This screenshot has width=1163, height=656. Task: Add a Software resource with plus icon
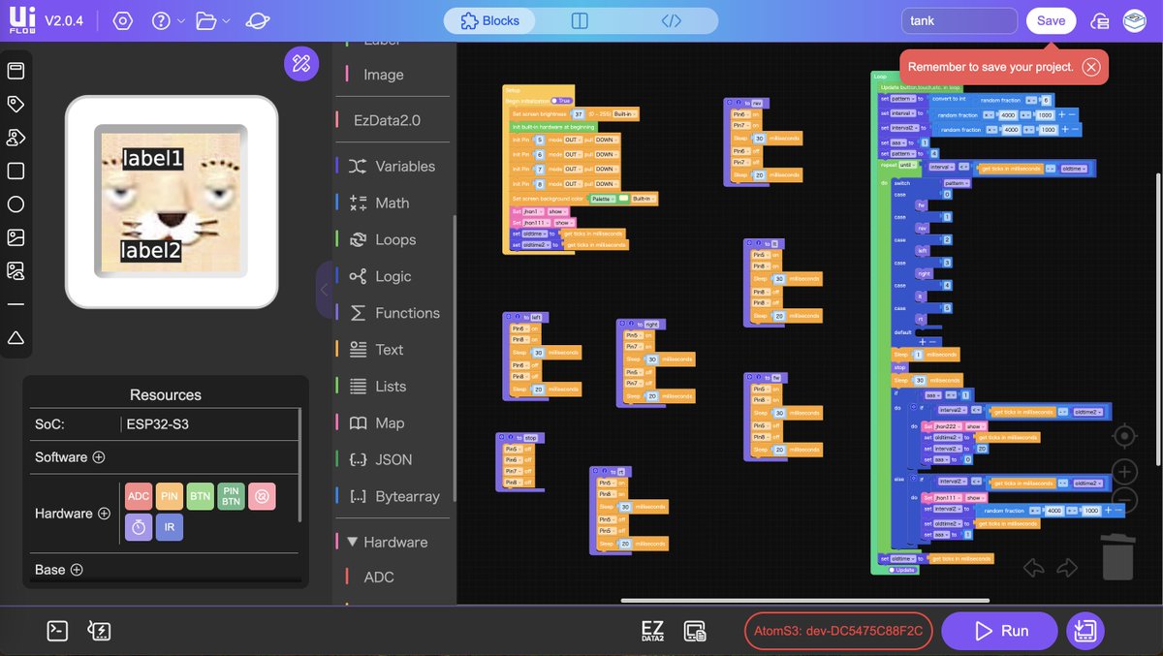click(x=98, y=457)
